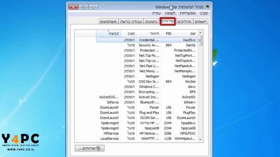Sort by the מצב (Status) column header
The width and height of the screenshot is (280, 157).
[x=129, y=34]
